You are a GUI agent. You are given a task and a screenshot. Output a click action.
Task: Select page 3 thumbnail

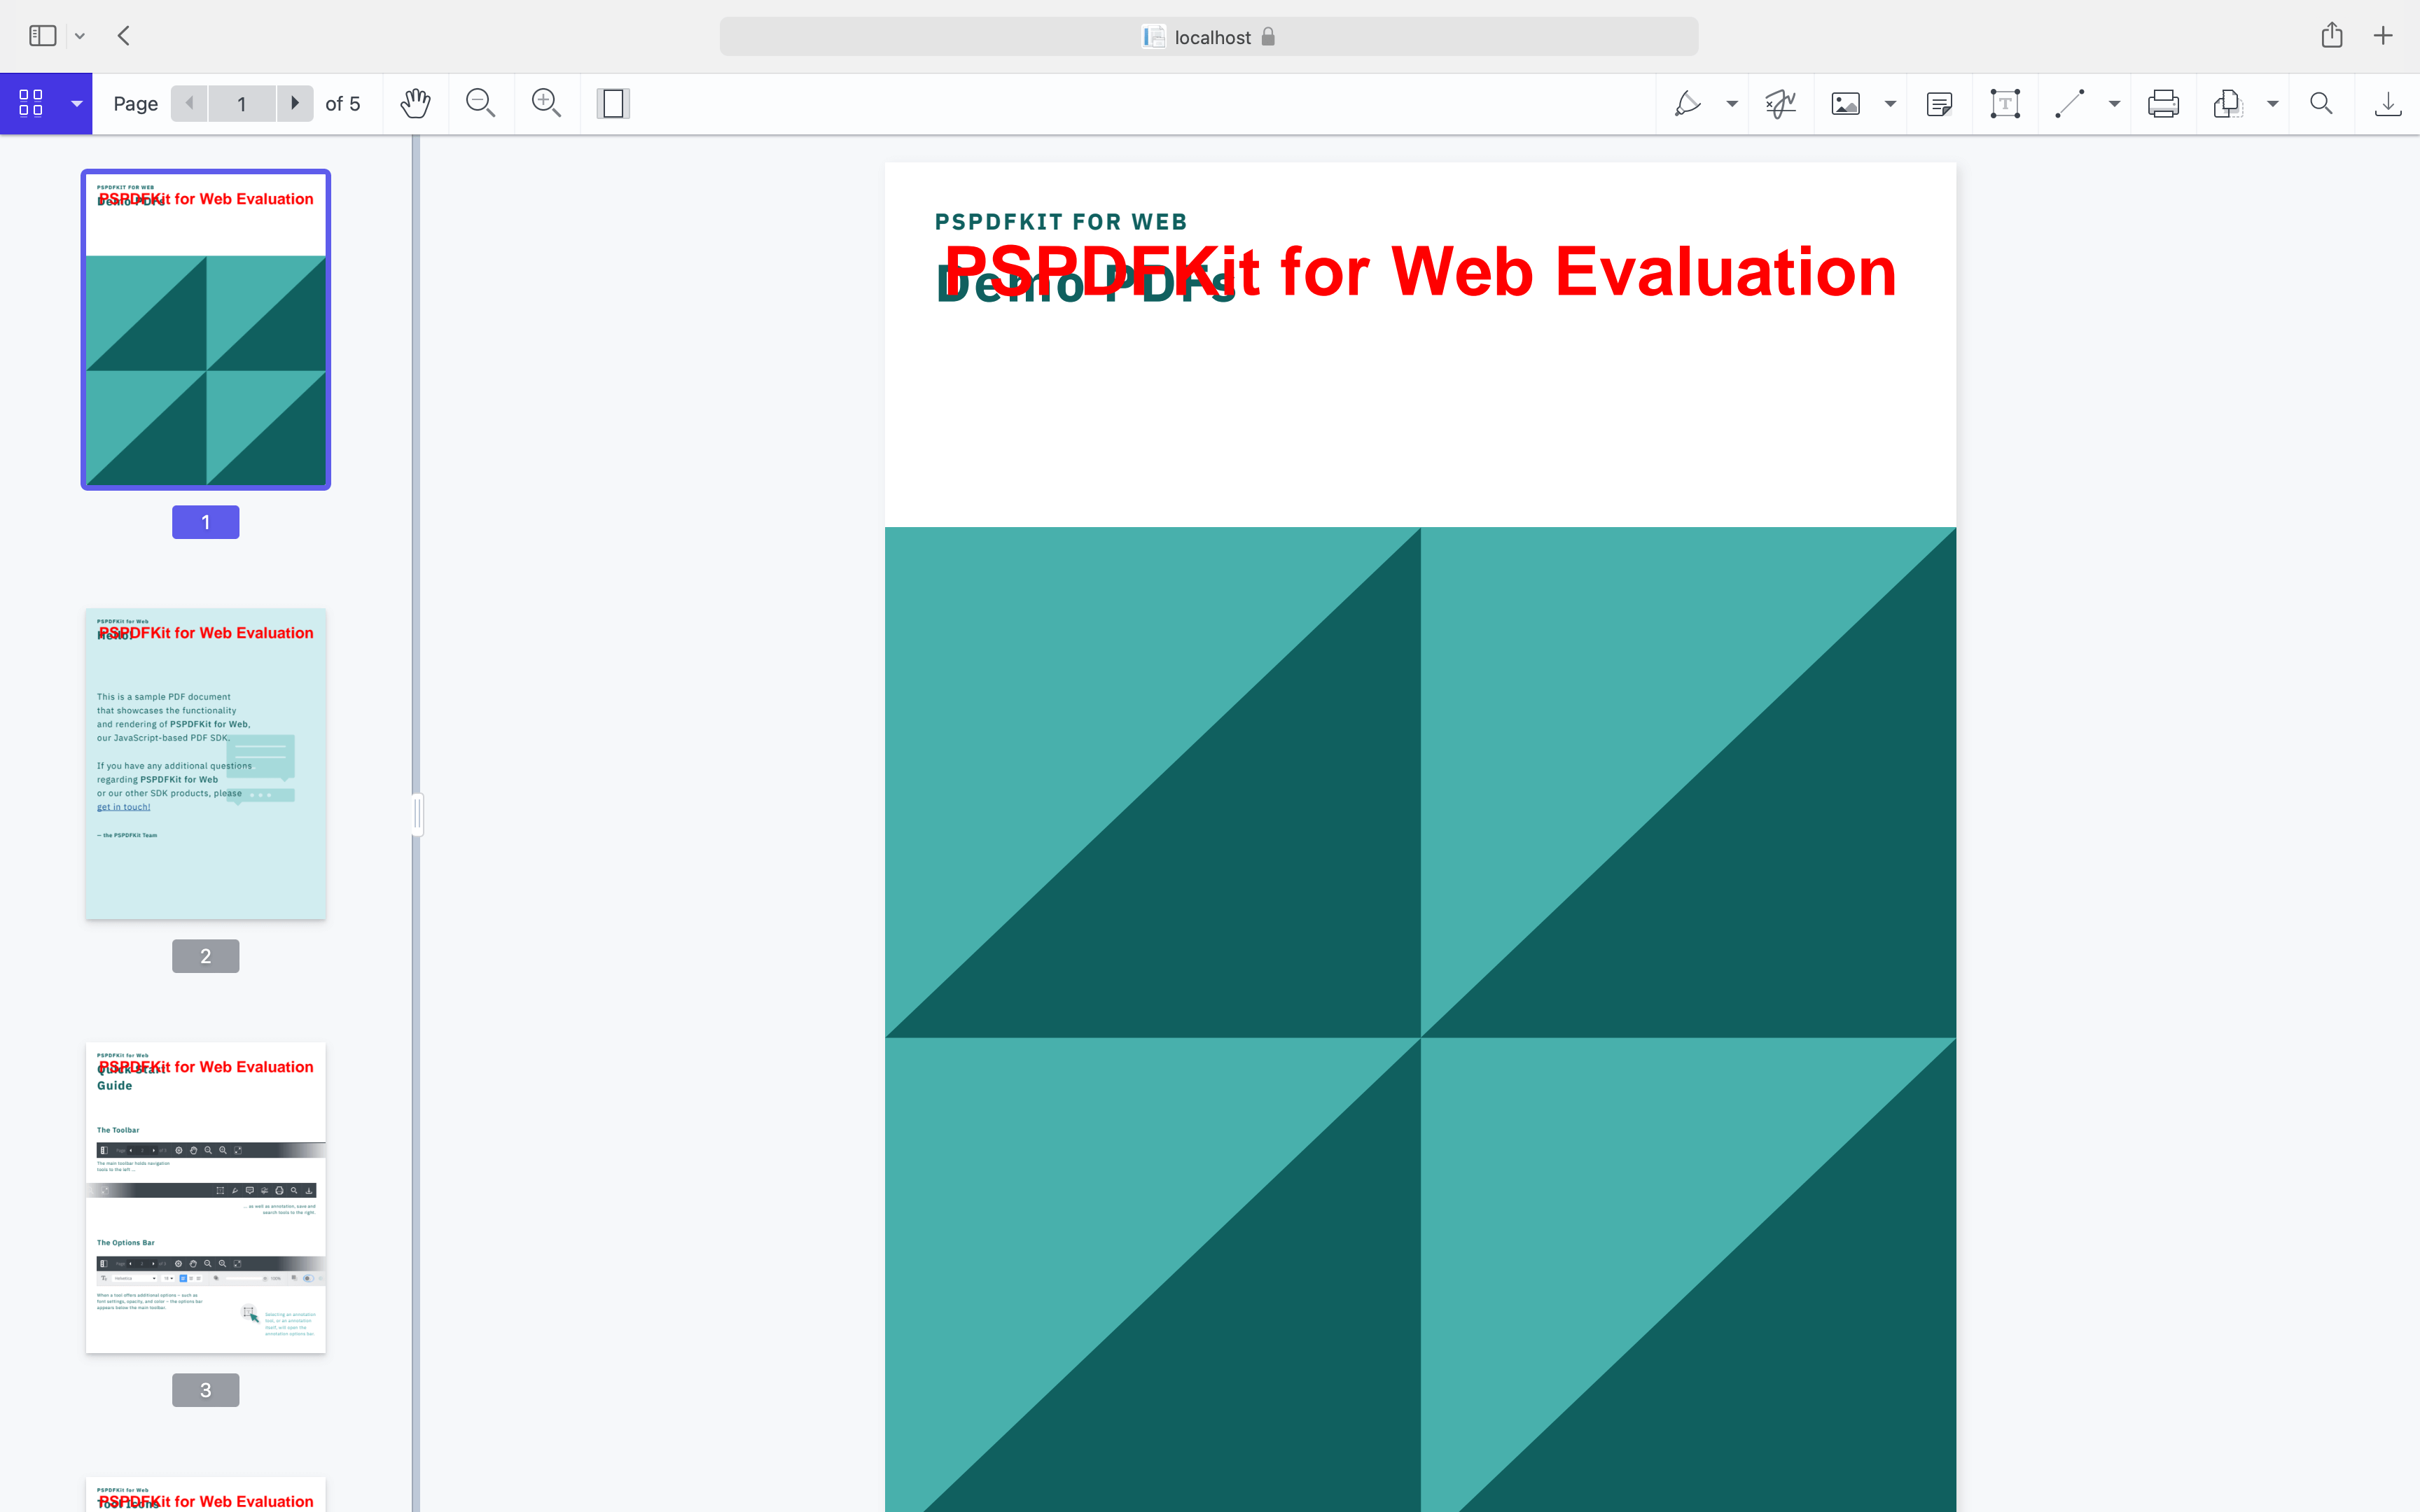pos(205,1196)
